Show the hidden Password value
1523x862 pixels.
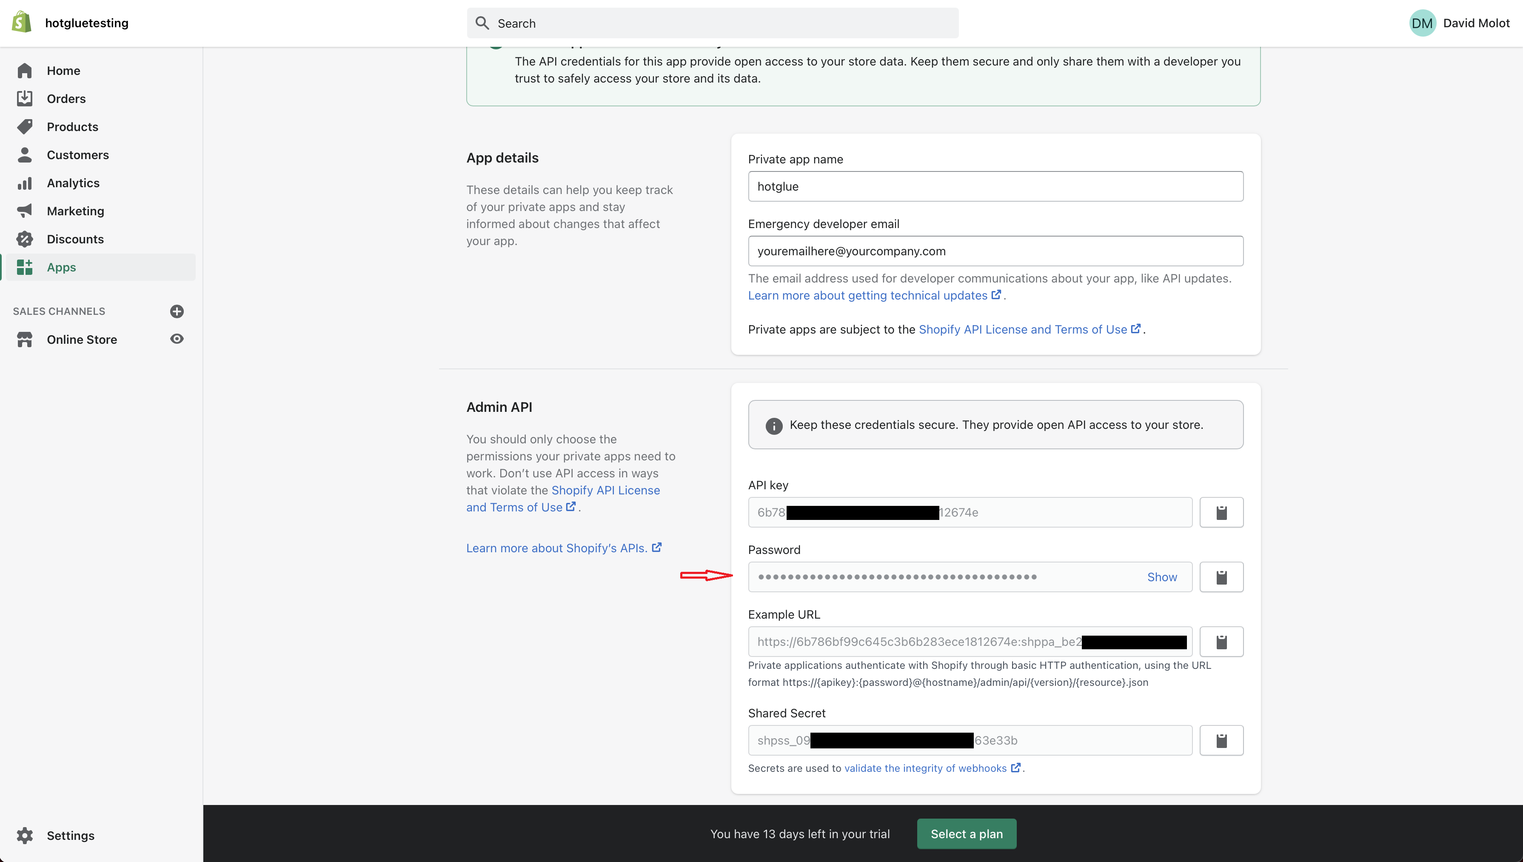(x=1161, y=577)
